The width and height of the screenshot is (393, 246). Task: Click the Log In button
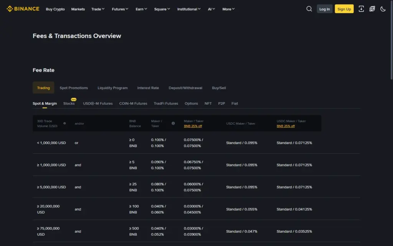325,9
